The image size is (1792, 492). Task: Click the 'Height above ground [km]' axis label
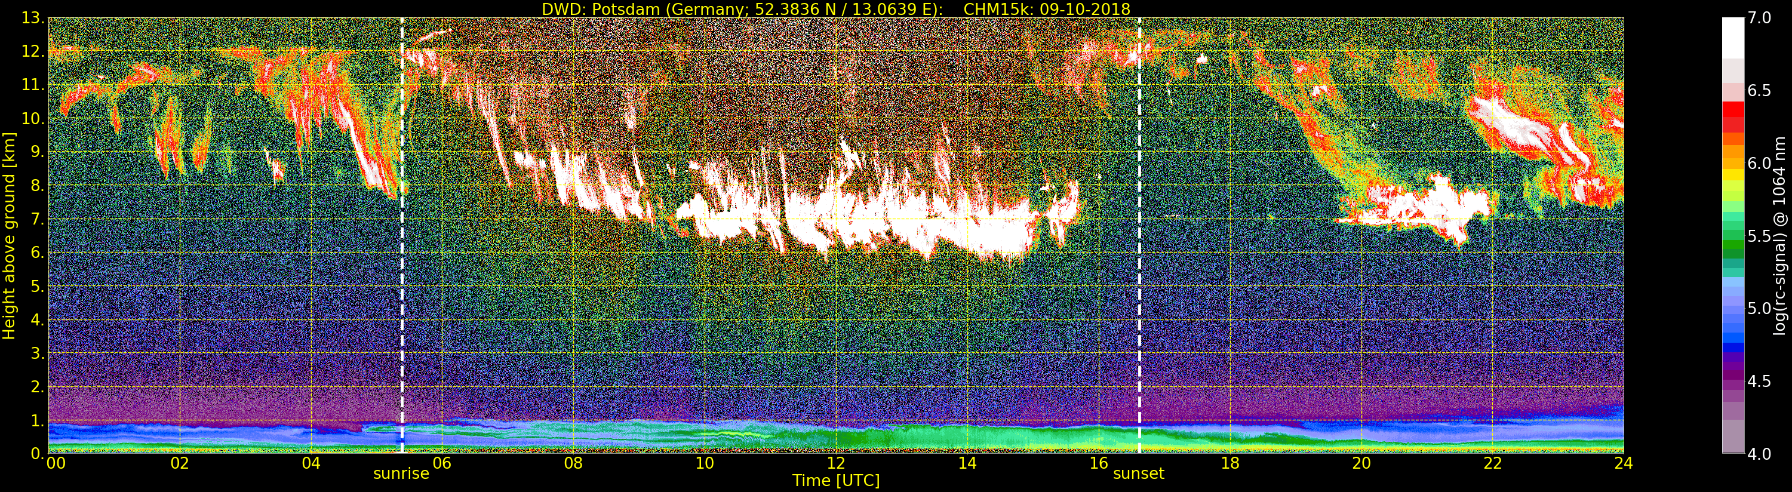9,236
